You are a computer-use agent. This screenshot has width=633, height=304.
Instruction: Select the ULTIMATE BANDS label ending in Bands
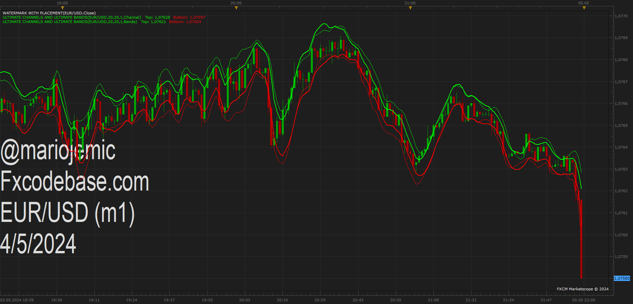click(x=70, y=22)
